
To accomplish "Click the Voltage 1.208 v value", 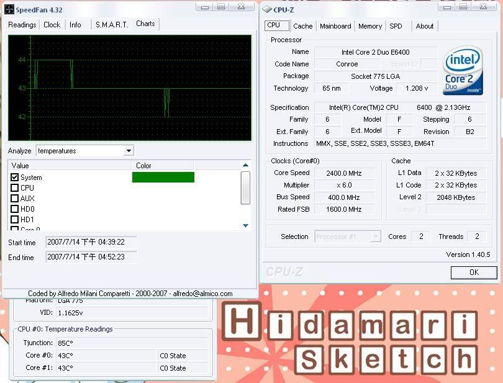I will (x=417, y=88).
